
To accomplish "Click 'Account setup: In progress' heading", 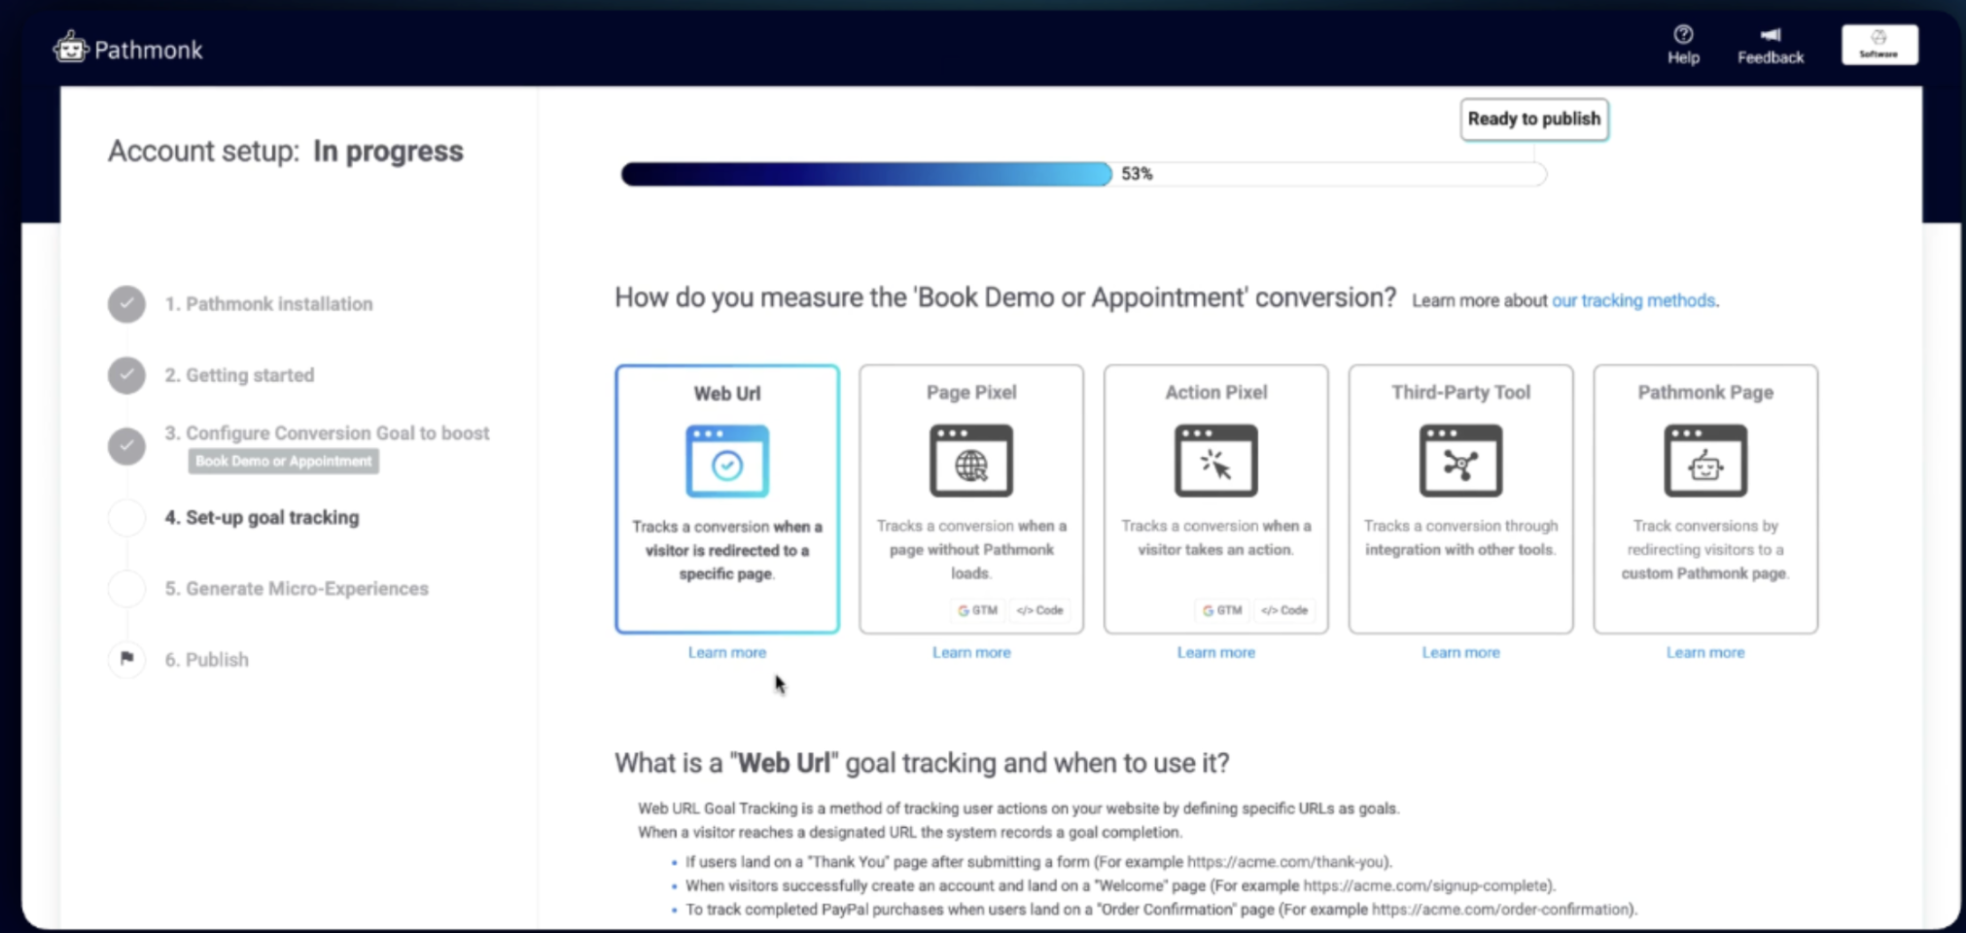I will coord(286,152).
